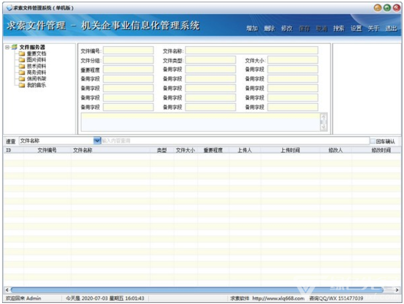
Task: Open the 搜索 (Search) function
Action: (339, 28)
